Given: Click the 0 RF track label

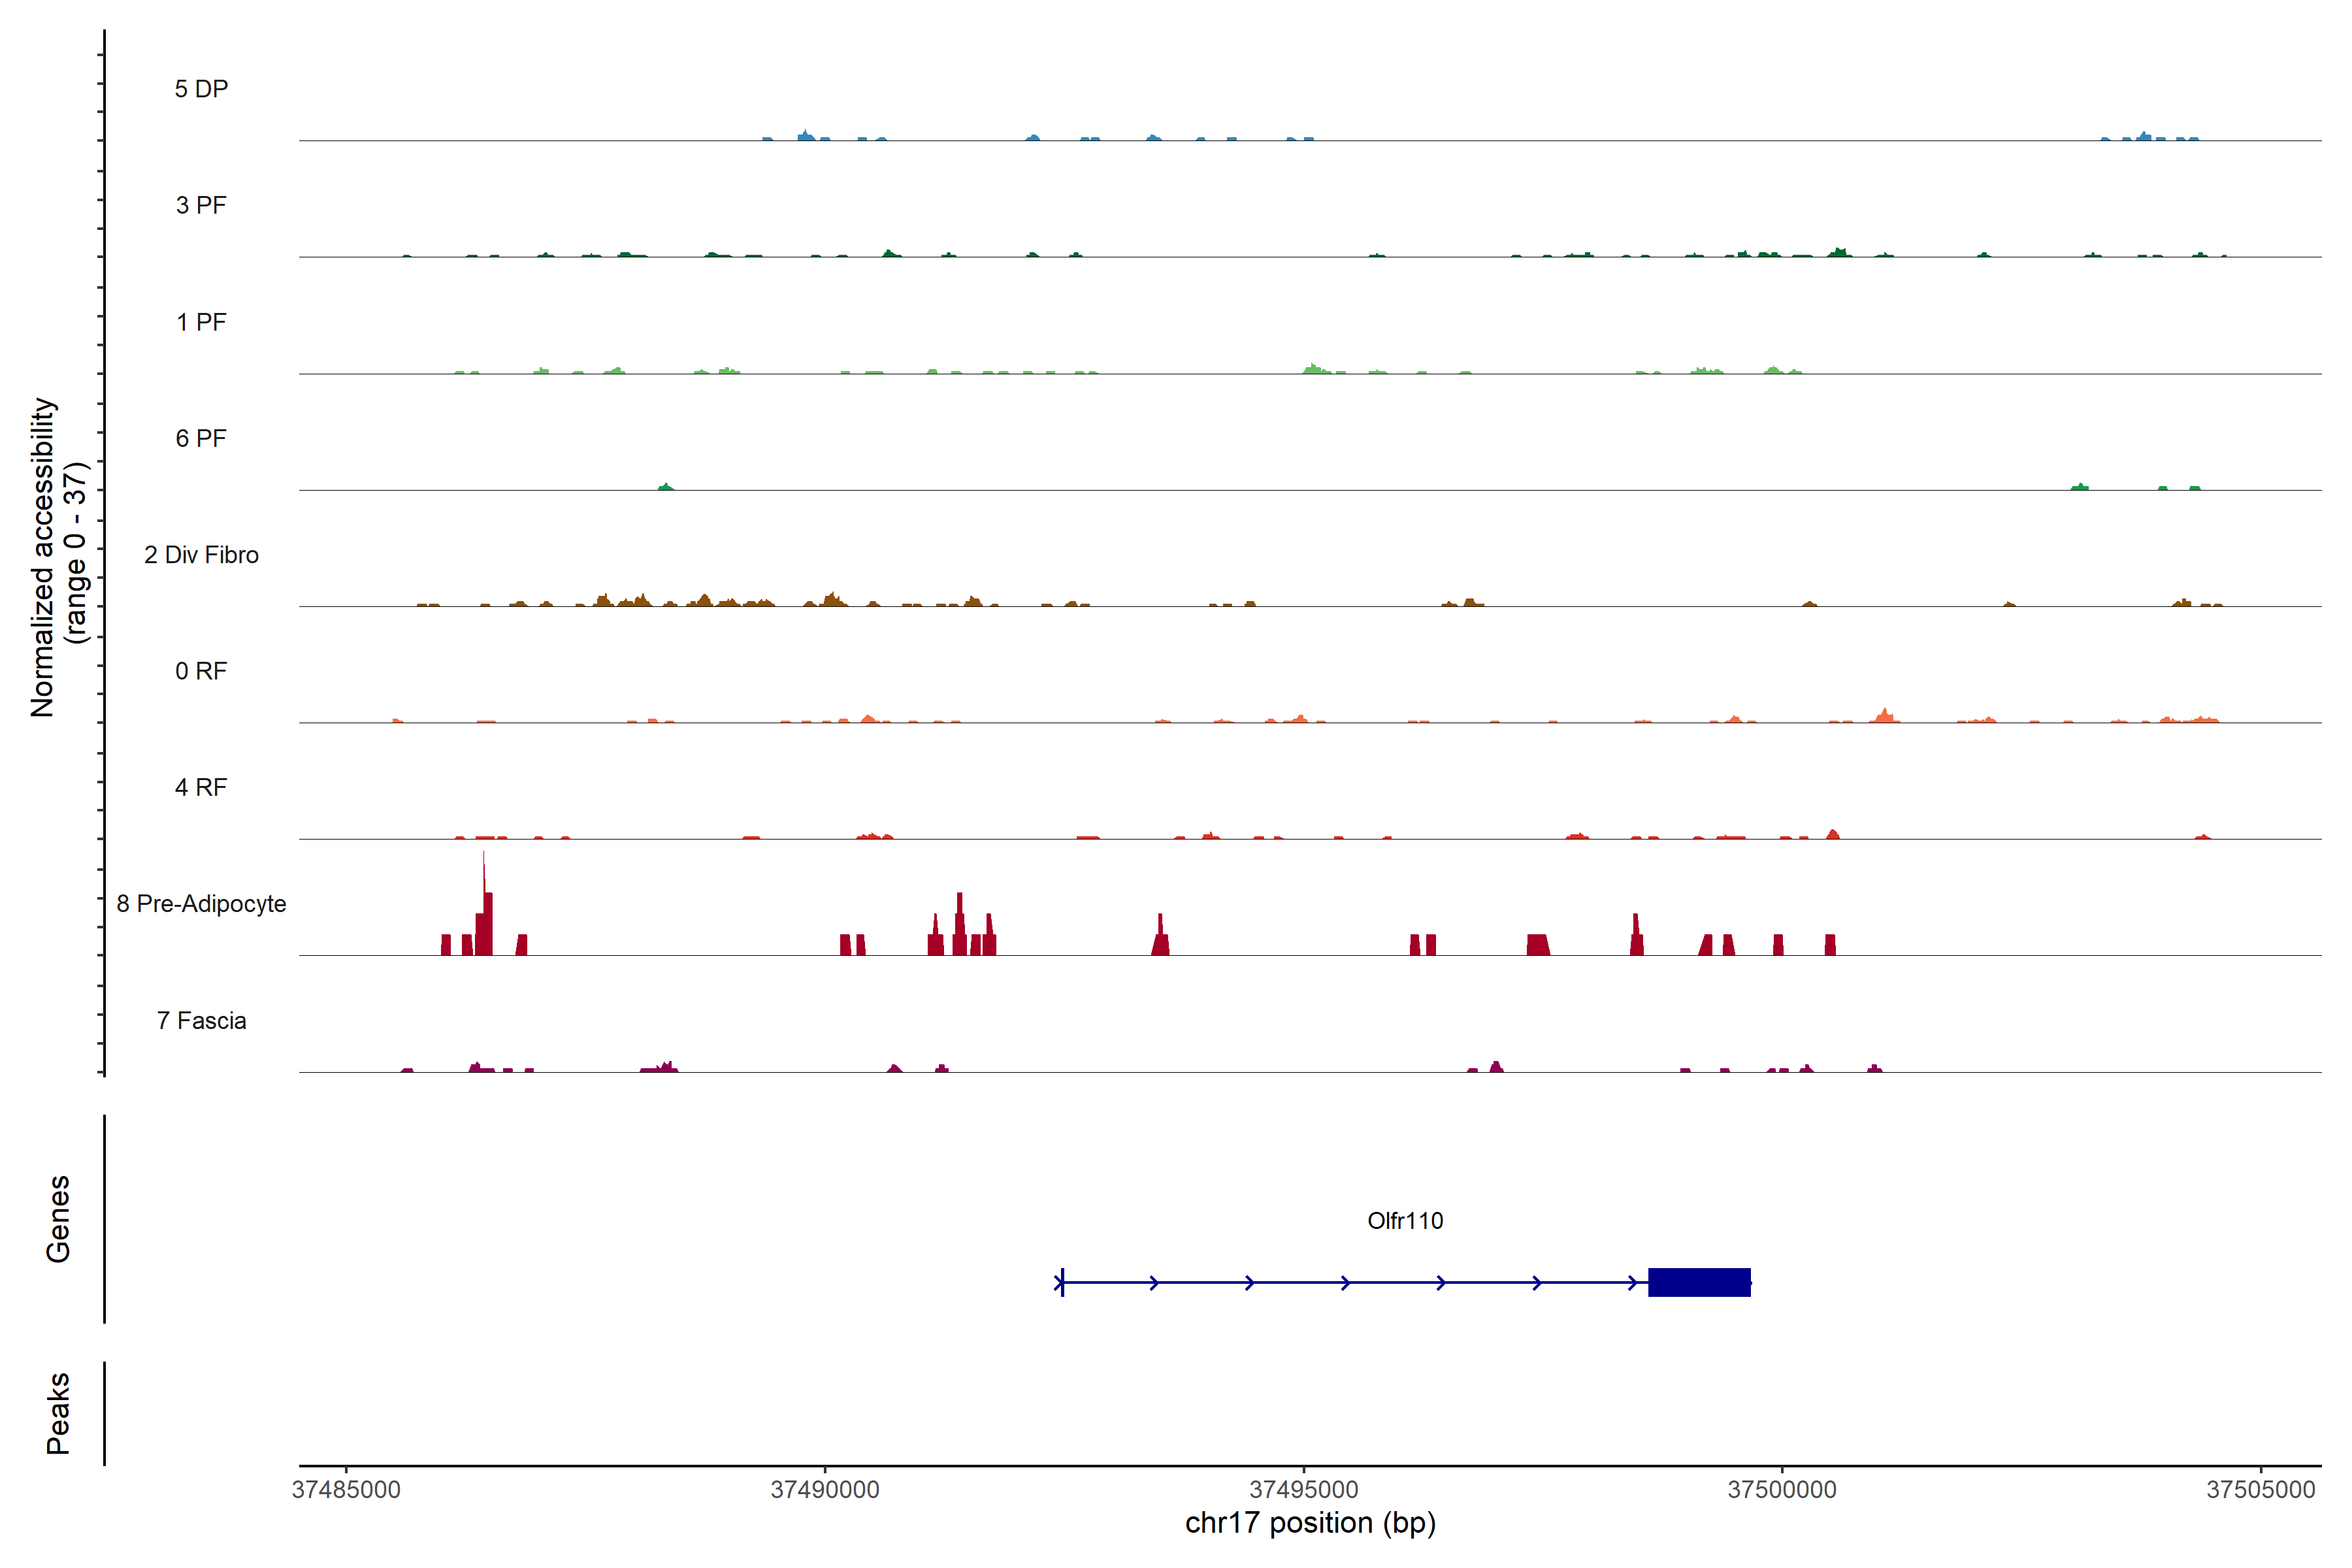Looking at the screenshot, I should [201, 671].
